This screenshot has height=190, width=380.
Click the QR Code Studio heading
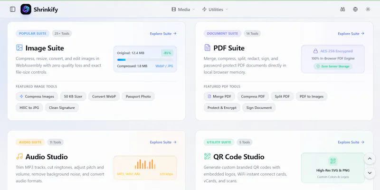(239, 157)
